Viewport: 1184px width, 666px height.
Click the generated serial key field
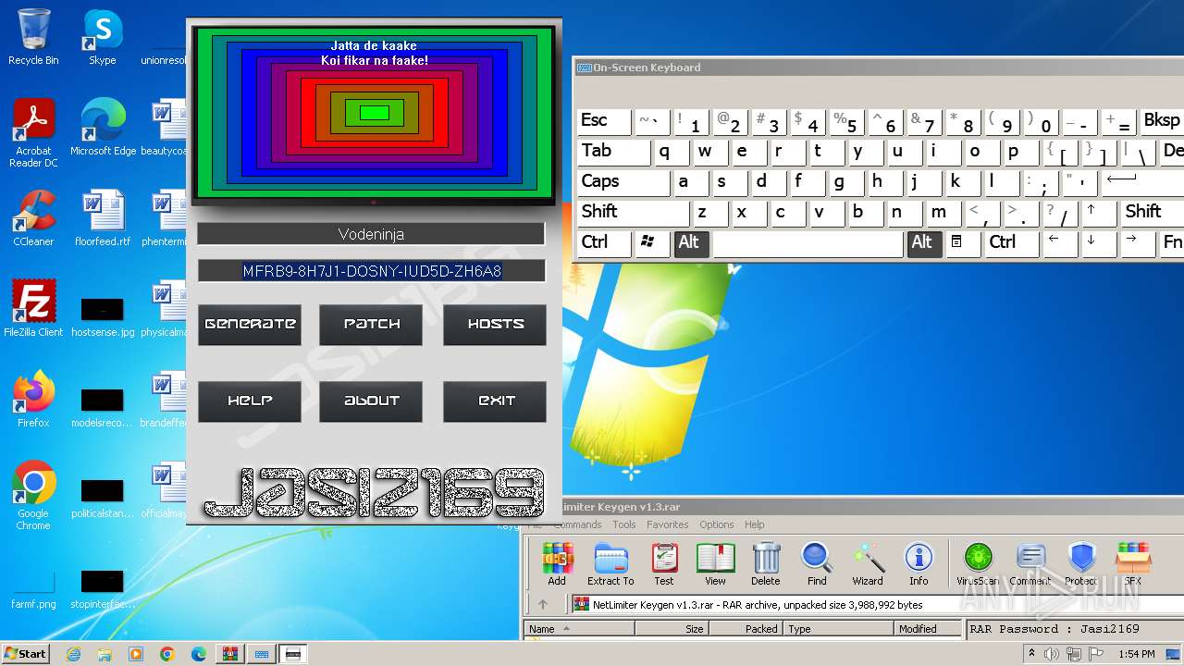pyautogui.click(x=371, y=271)
